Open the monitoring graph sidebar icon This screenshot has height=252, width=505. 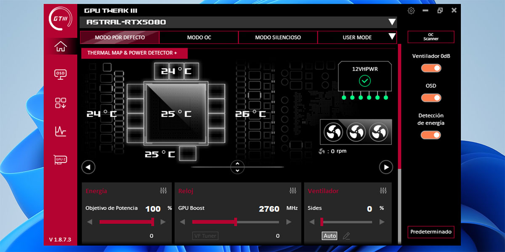click(61, 131)
